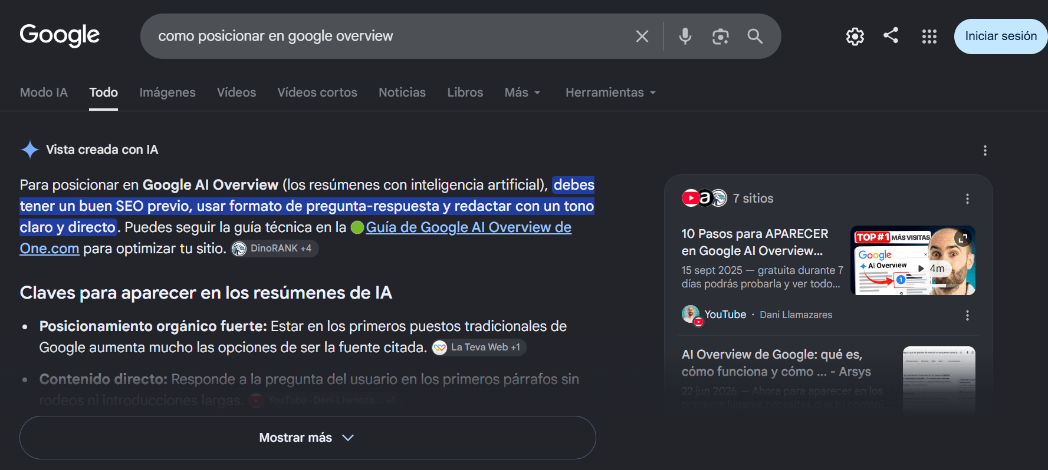Viewport: 1048px width, 470px height.
Task: Open Google Lens image search icon
Action: [720, 37]
